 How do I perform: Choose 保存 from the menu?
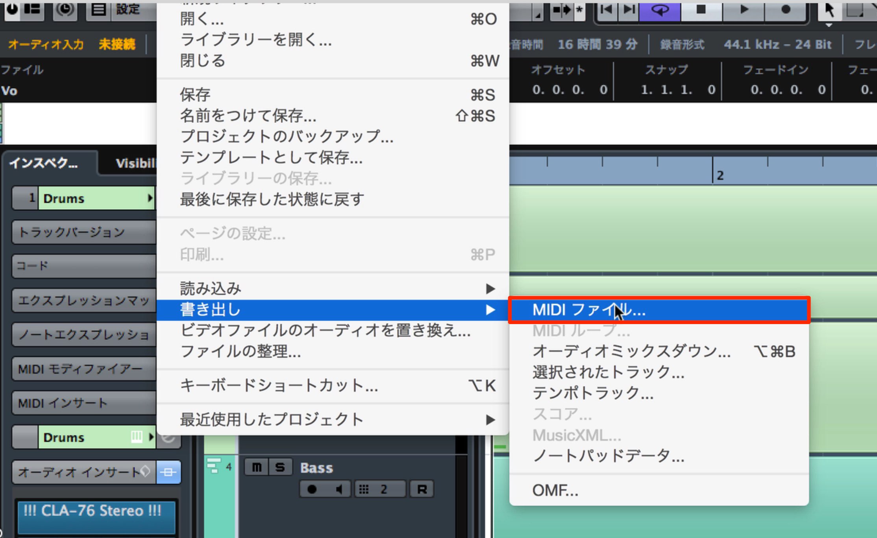[333, 95]
